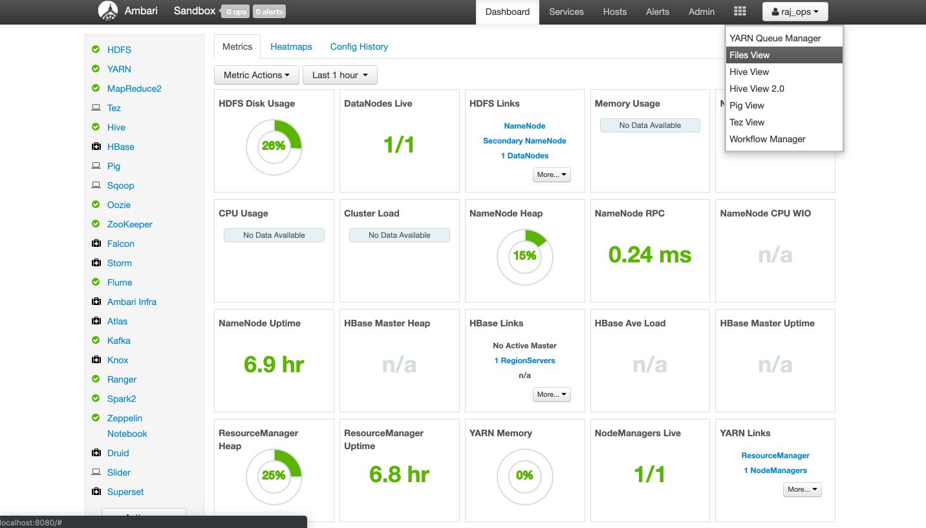Expand the More menu in HDFS Links
The width and height of the screenshot is (926, 528).
[552, 174]
